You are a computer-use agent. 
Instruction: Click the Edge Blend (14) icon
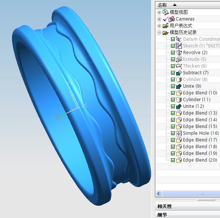(x=179, y=120)
